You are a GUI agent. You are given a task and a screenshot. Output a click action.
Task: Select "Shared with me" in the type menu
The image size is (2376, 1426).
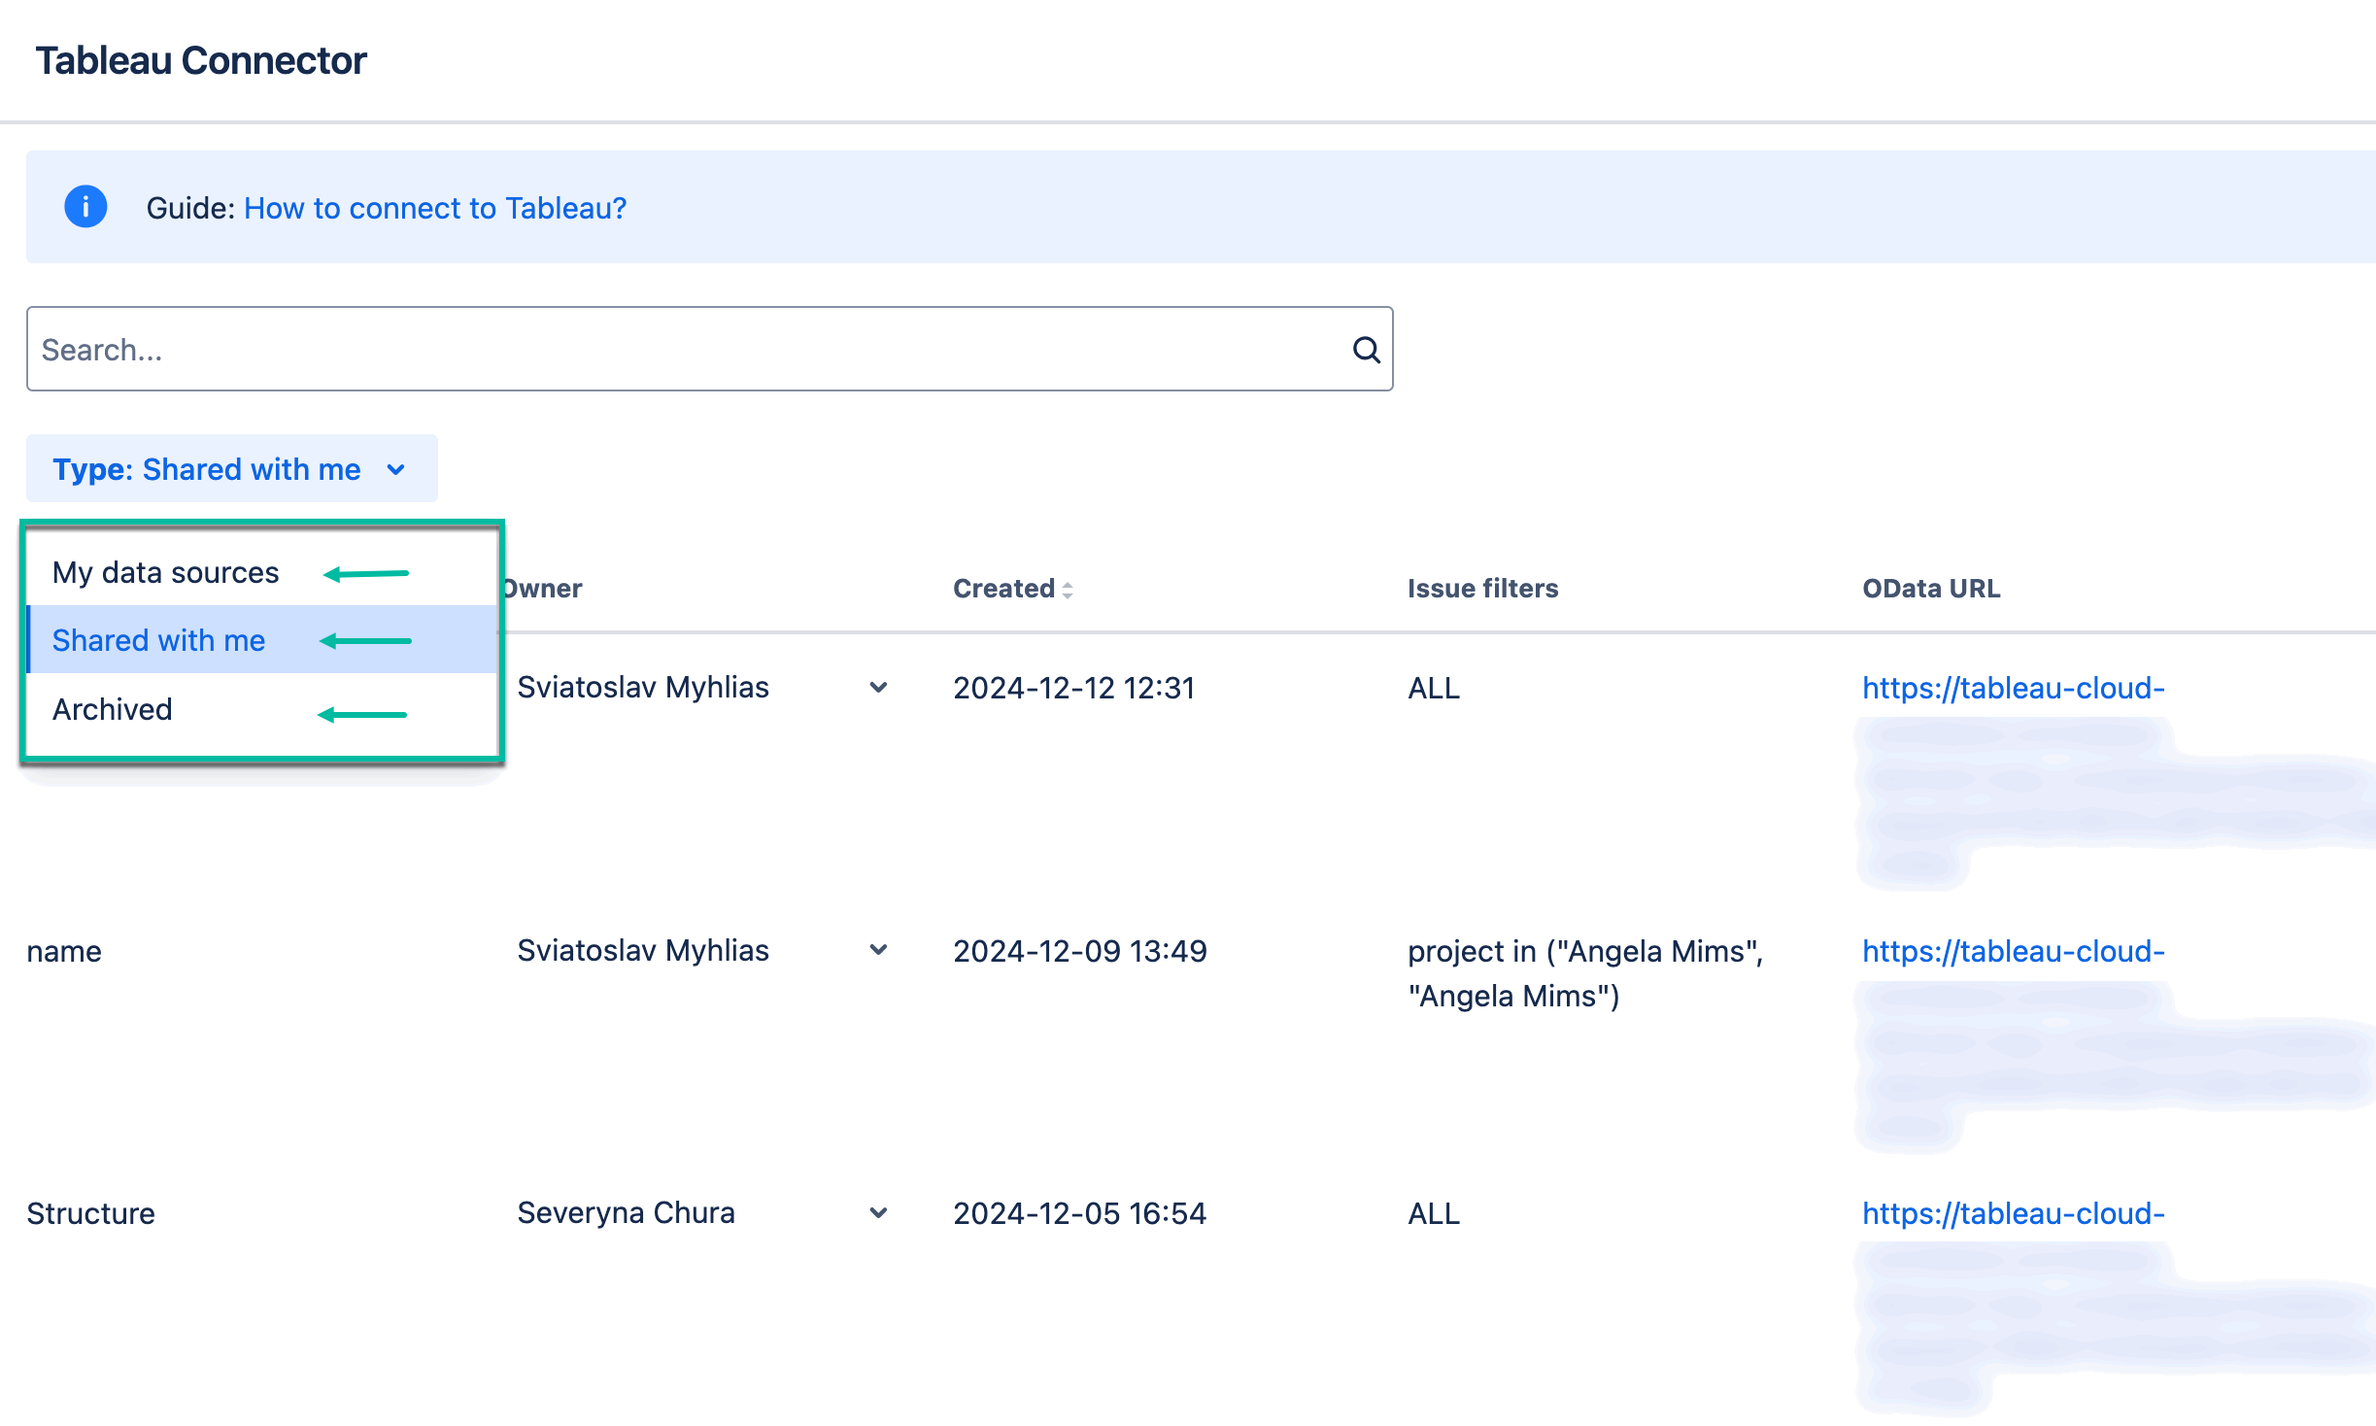point(159,639)
